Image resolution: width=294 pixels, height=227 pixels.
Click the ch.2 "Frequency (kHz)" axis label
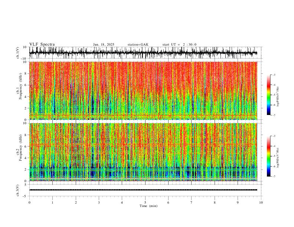coord(20,148)
